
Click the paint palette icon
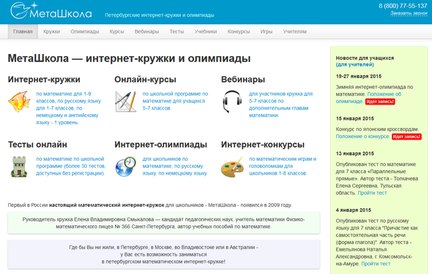point(232,167)
